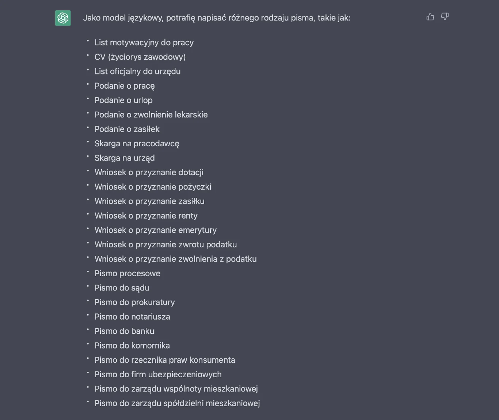Click the 'Skarga na pracodawcę' item

point(137,143)
